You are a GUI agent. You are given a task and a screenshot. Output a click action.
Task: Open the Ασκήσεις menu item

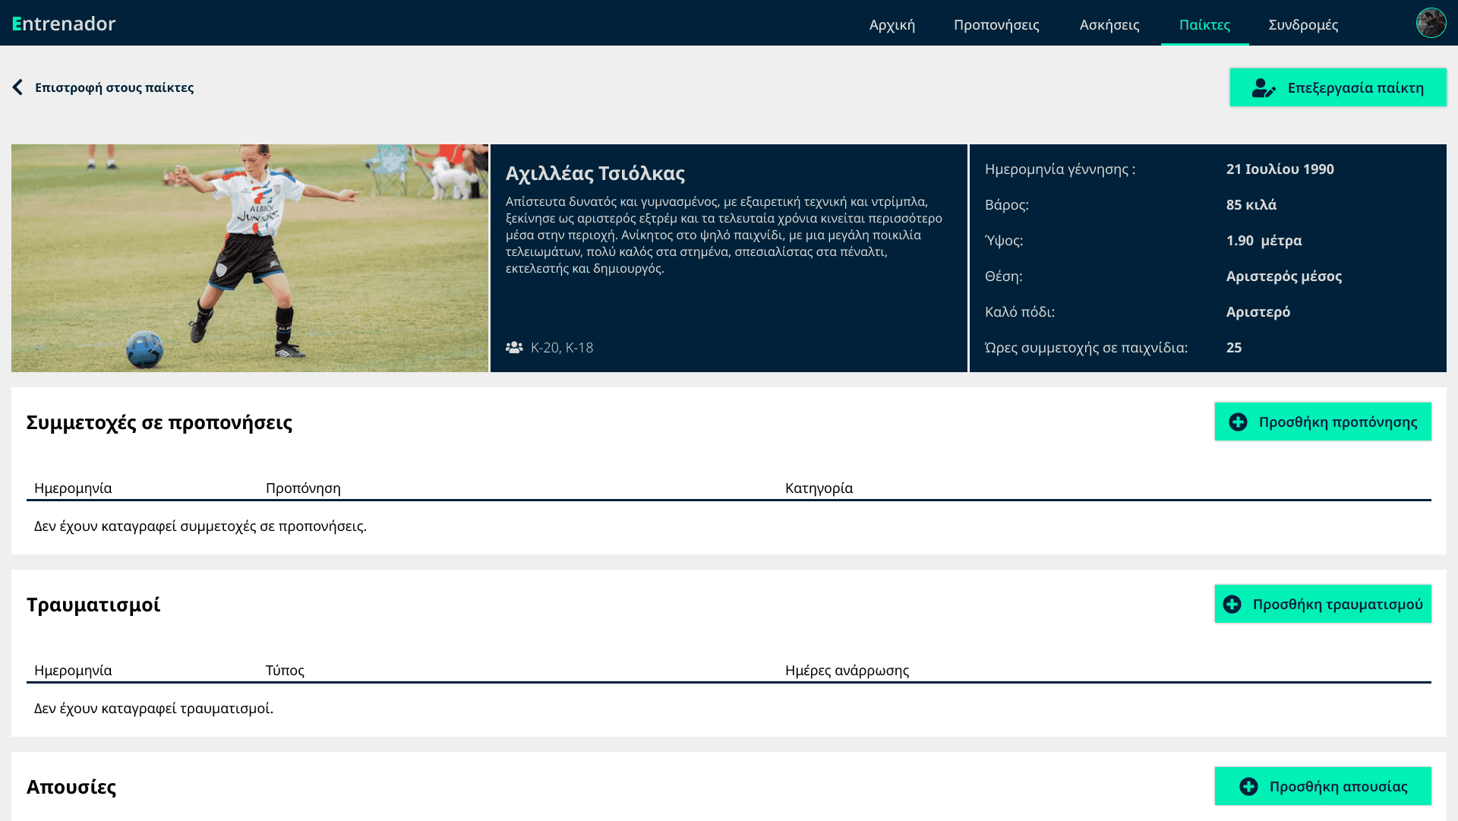[x=1109, y=24]
